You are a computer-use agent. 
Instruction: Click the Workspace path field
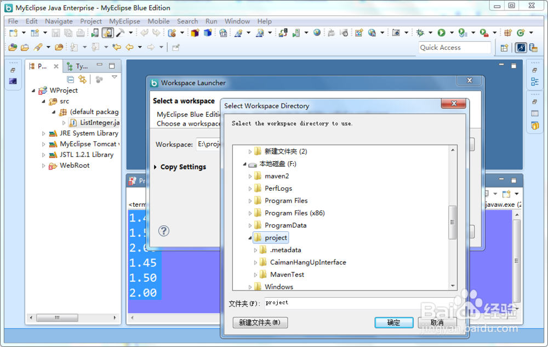pyautogui.click(x=208, y=144)
